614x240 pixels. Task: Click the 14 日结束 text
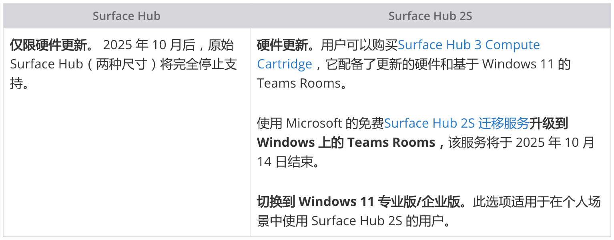283,162
